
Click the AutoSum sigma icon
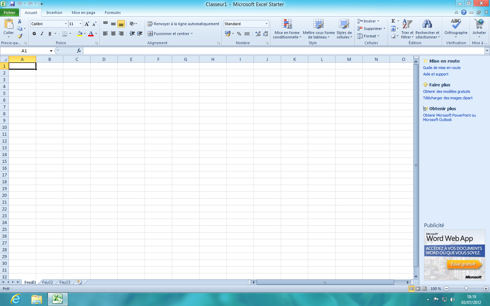(393, 21)
